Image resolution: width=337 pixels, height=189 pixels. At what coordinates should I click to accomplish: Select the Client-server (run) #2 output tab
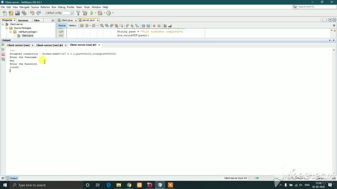click(x=49, y=45)
